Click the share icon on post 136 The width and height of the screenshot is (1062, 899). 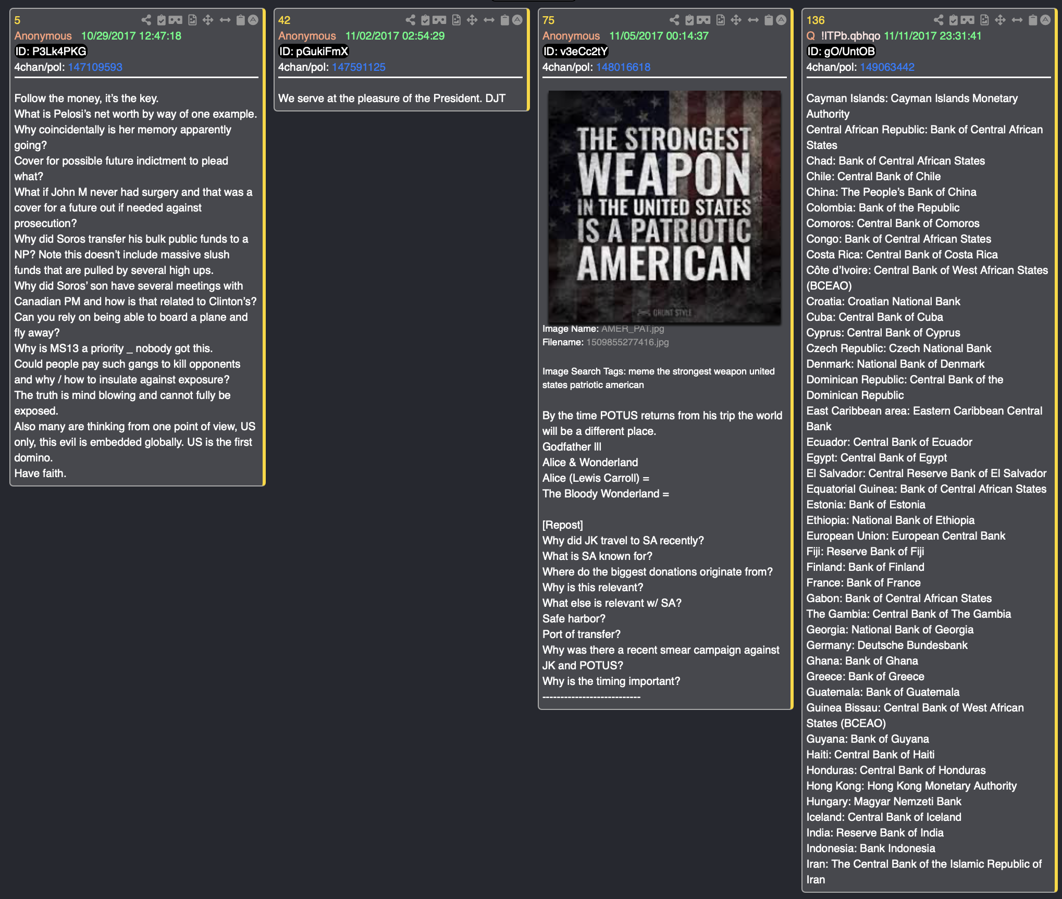[938, 20]
